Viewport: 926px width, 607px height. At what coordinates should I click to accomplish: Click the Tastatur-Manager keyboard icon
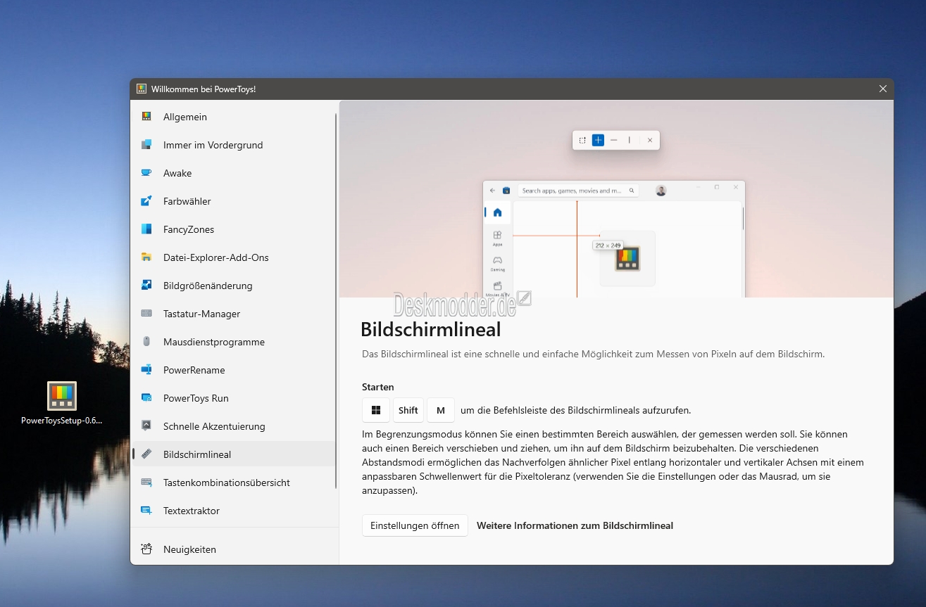pos(146,314)
